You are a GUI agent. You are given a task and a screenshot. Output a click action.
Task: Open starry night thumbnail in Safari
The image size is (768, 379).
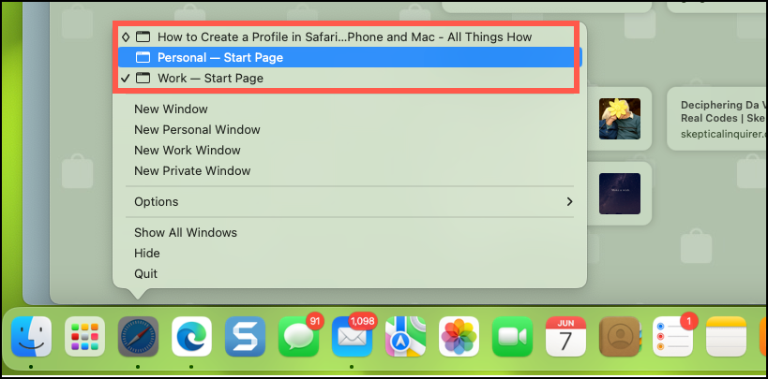pyautogui.click(x=620, y=194)
